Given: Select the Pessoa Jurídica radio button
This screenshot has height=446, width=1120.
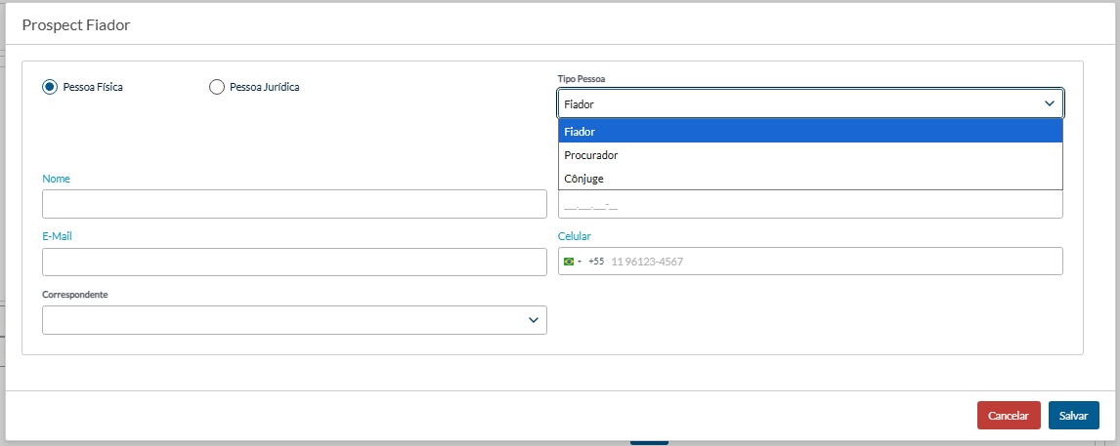Looking at the screenshot, I should coord(217,87).
